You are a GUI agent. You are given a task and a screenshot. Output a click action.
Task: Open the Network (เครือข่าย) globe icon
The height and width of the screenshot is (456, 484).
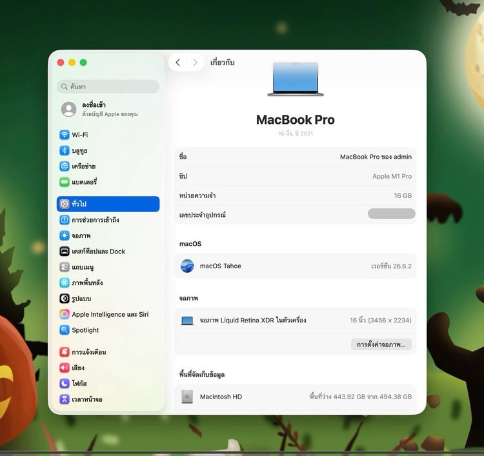click(64, 166)
